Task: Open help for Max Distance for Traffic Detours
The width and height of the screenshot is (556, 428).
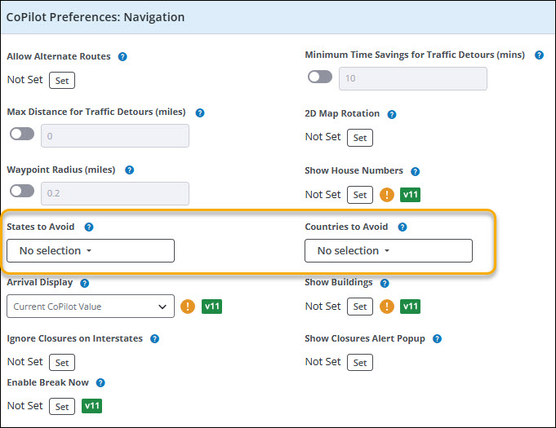Action: point(200,113)
